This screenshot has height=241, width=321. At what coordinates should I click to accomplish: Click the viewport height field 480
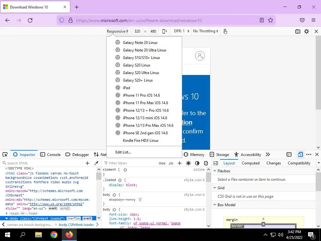click(x=153, y=31)
